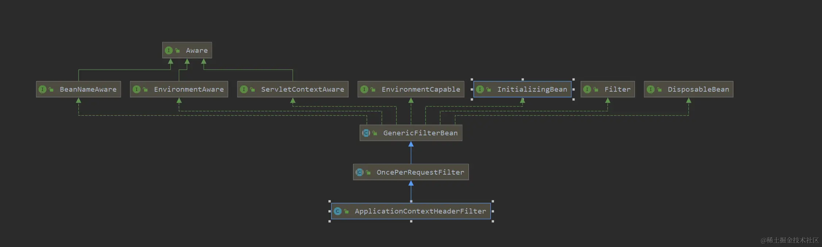Click the interface icon on EnvironmentAware node

coord(136,89)
